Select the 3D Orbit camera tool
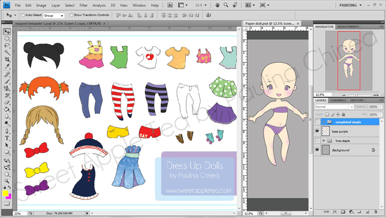Image resolution: width=386 pixels, height=218 pixels. coord(7,167)
